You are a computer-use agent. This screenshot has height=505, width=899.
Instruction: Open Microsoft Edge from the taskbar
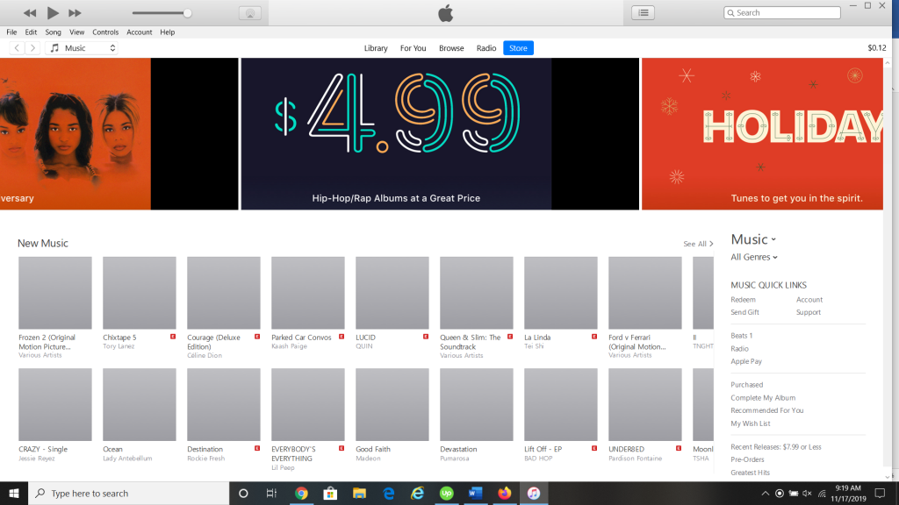(x=388, y=494)
